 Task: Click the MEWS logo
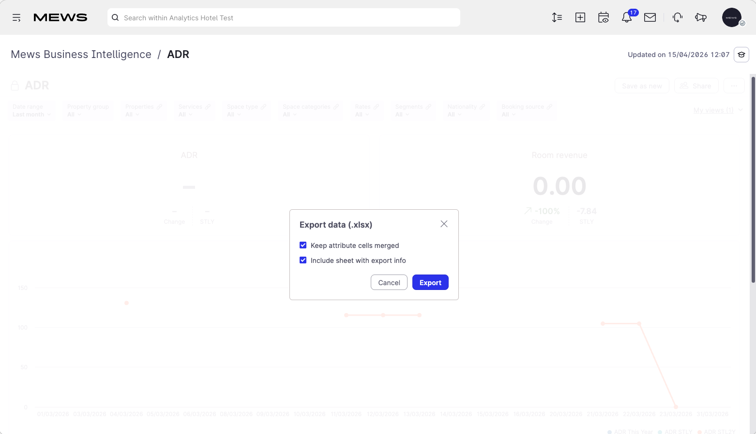(60, 18)
